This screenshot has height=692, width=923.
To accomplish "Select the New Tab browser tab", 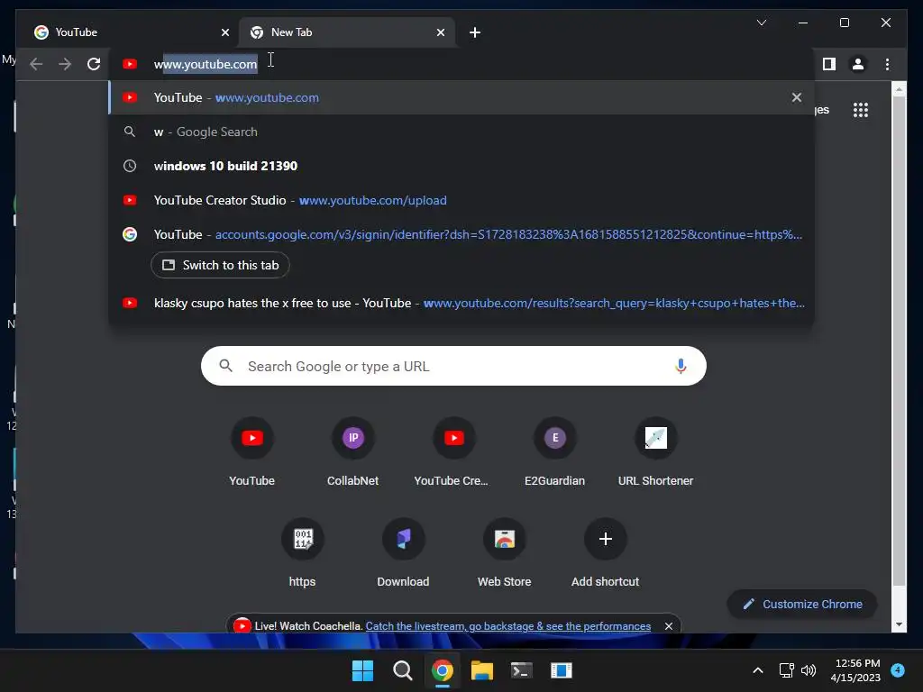I will click(x=346, y=32).
